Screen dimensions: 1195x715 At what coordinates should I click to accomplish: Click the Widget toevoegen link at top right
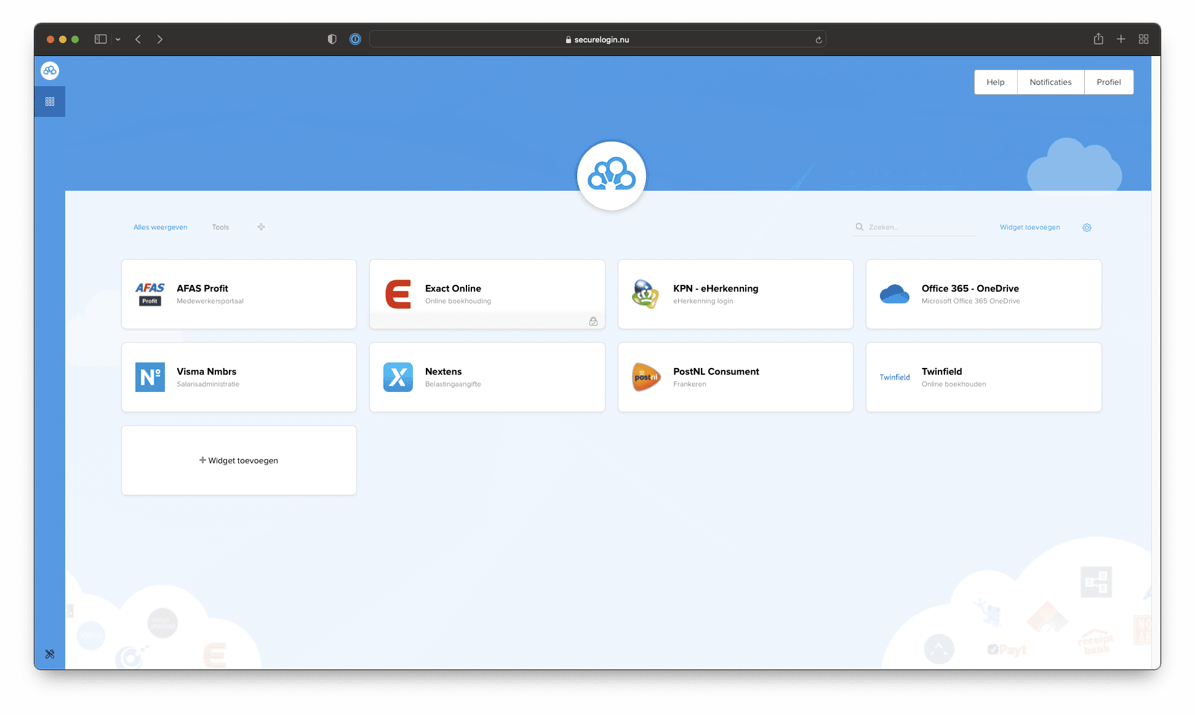pyautogui.click(x=1029, y=227)
